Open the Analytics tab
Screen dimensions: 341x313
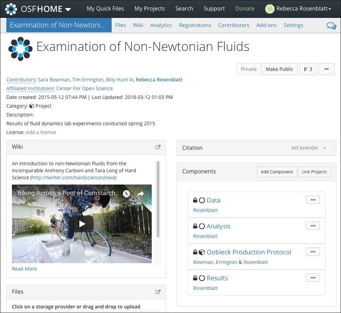point(161,25)
